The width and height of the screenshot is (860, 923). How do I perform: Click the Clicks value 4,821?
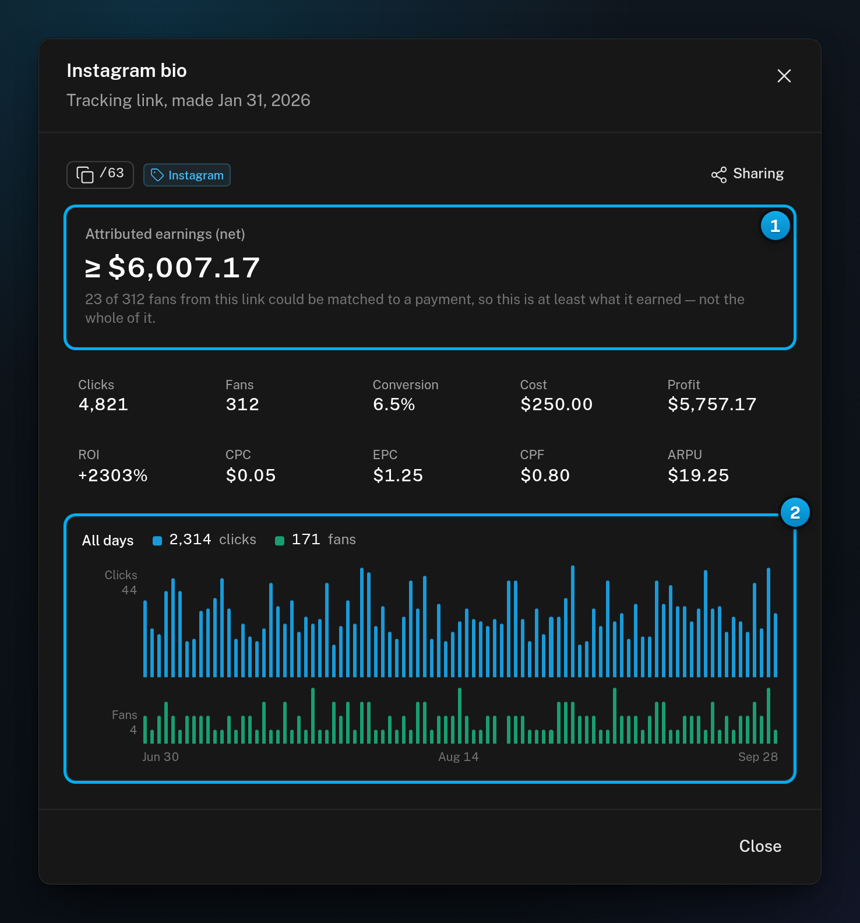[103, 404]
